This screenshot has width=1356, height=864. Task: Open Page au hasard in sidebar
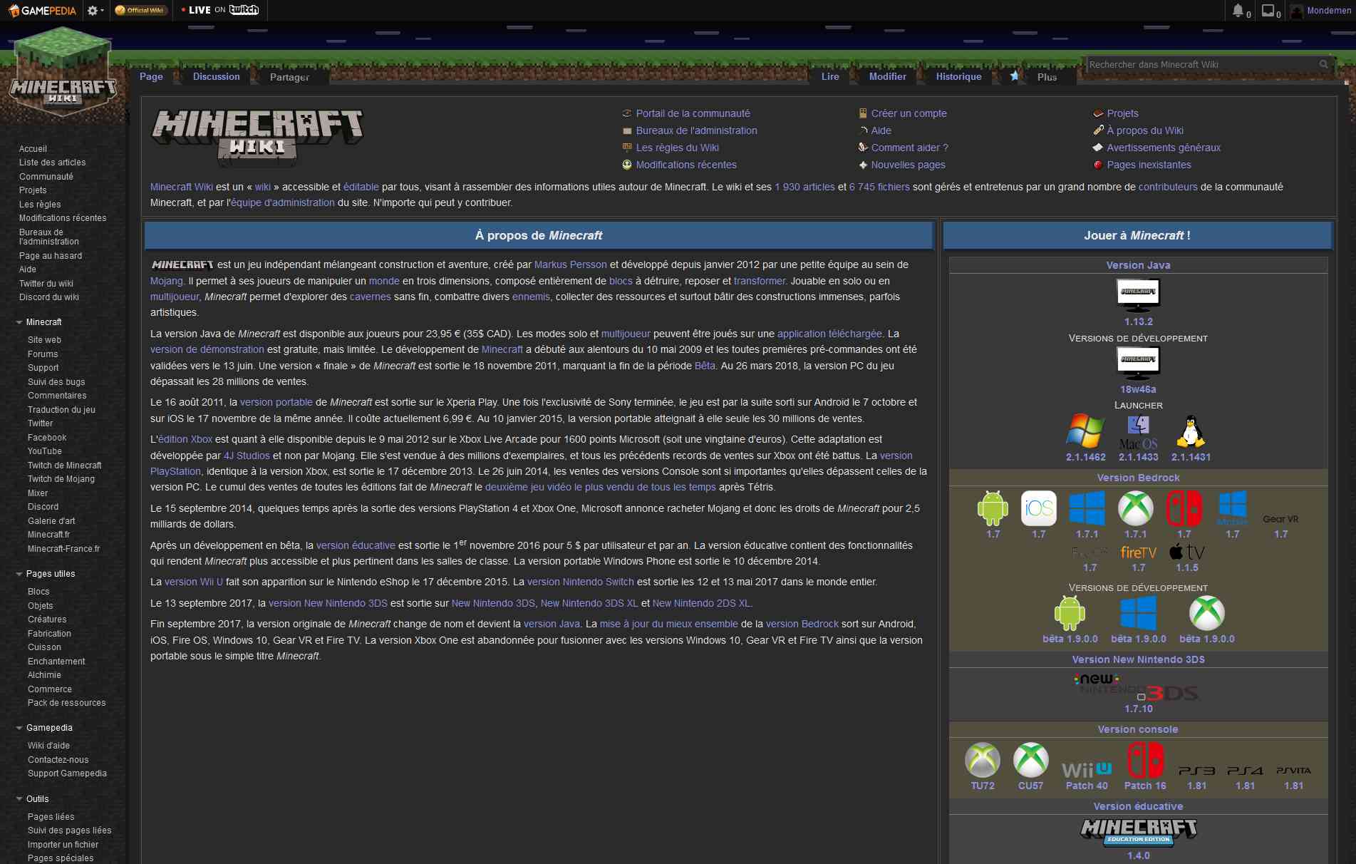tap(51, 256)
